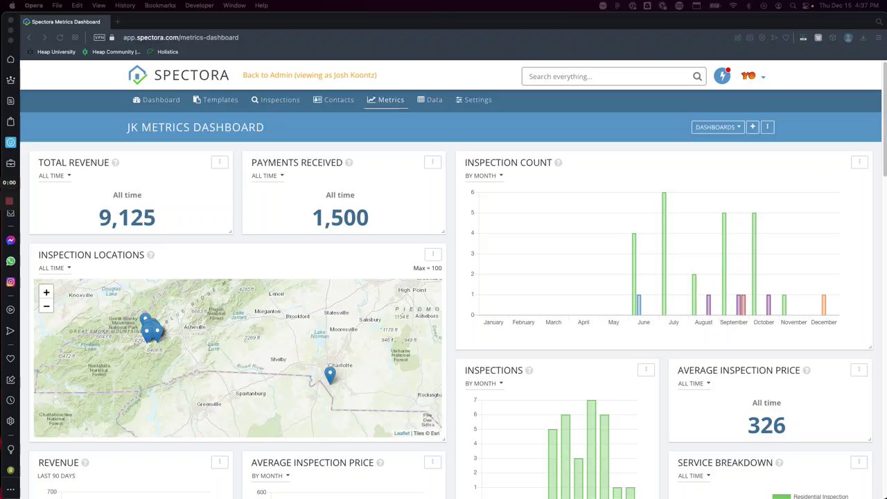Screen dimensions: 887x499
Task: Click the Search everything input field
Action: click(606, 76)
